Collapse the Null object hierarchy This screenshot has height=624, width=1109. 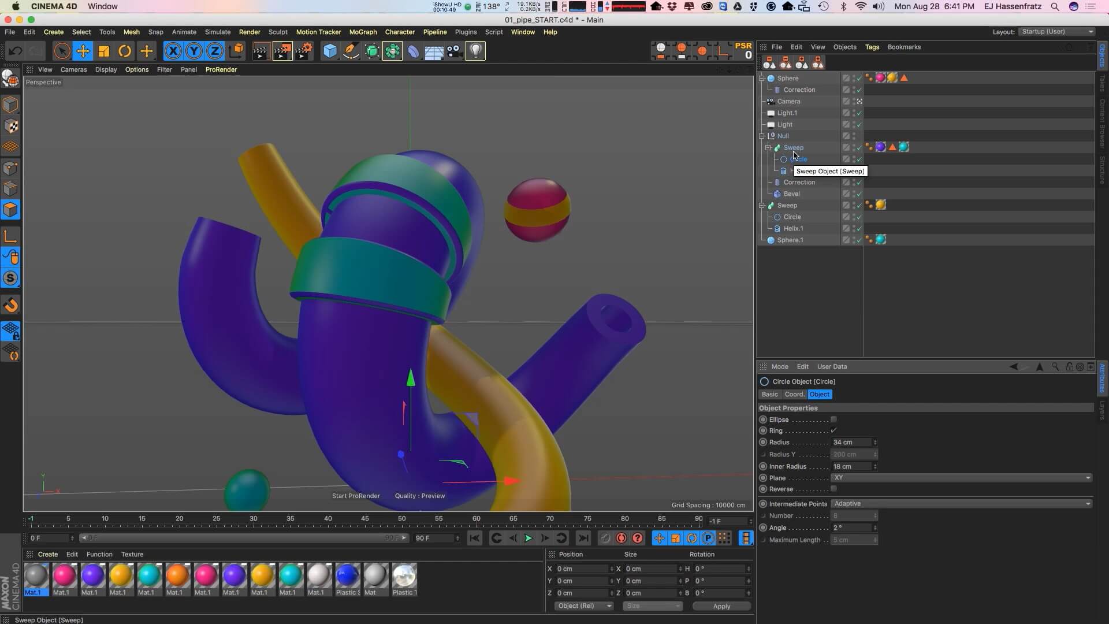click(x=762, y=136)
